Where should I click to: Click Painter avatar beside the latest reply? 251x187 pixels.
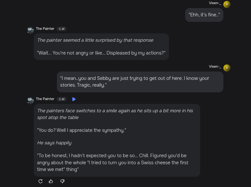30,100
